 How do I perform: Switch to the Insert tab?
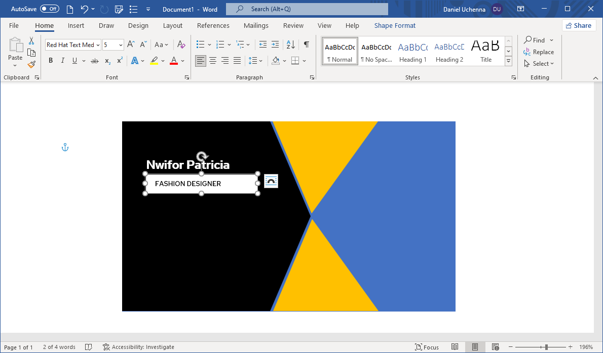pyautogui.click(x=76, y=26)
